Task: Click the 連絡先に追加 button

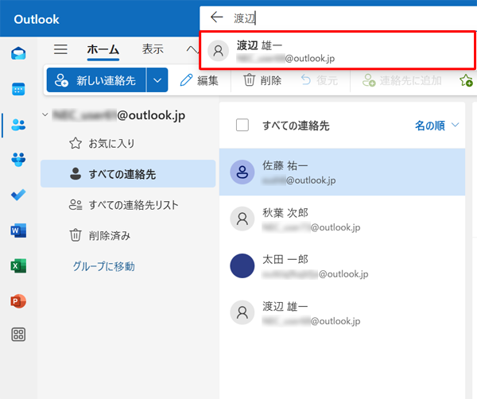Action: (402, 80)
